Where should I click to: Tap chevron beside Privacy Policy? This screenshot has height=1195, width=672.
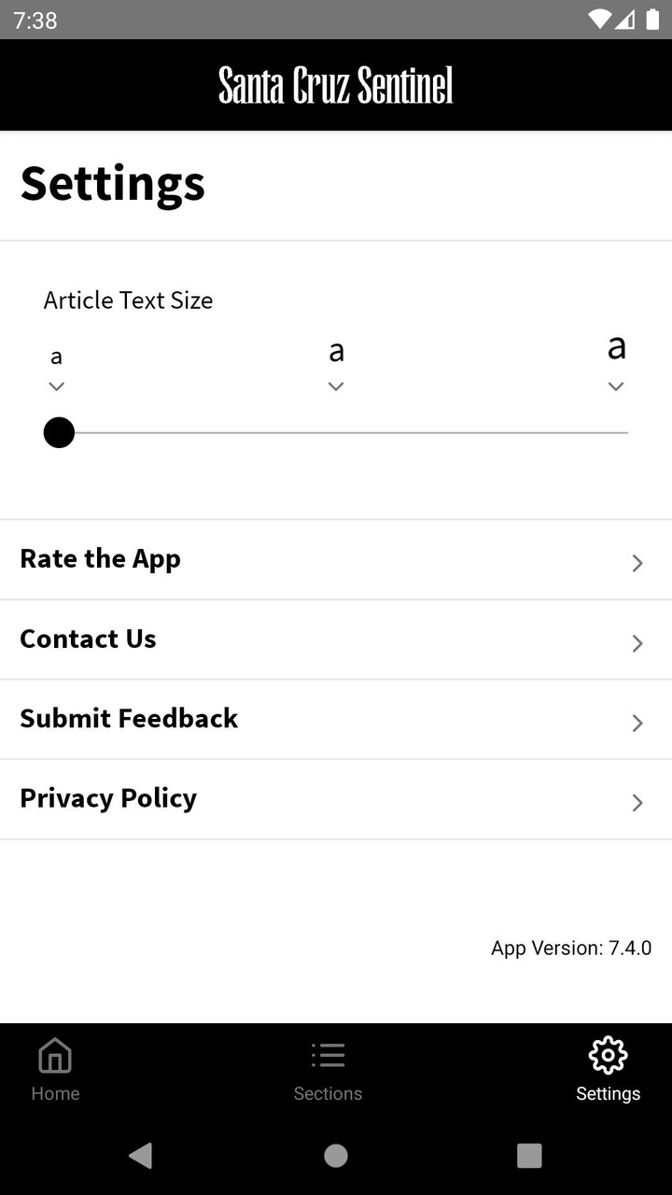[x=637, y=803]
